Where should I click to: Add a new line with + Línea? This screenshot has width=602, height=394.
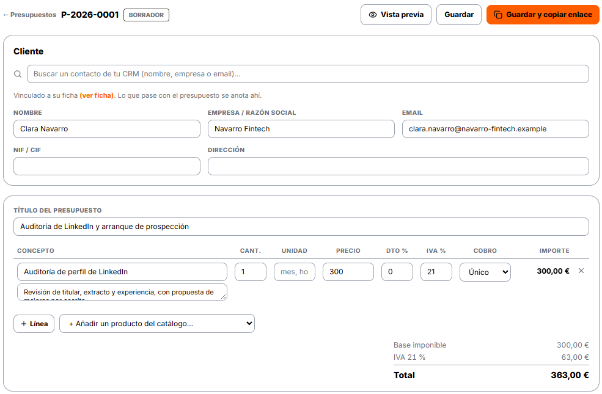(x=34, y=324)
